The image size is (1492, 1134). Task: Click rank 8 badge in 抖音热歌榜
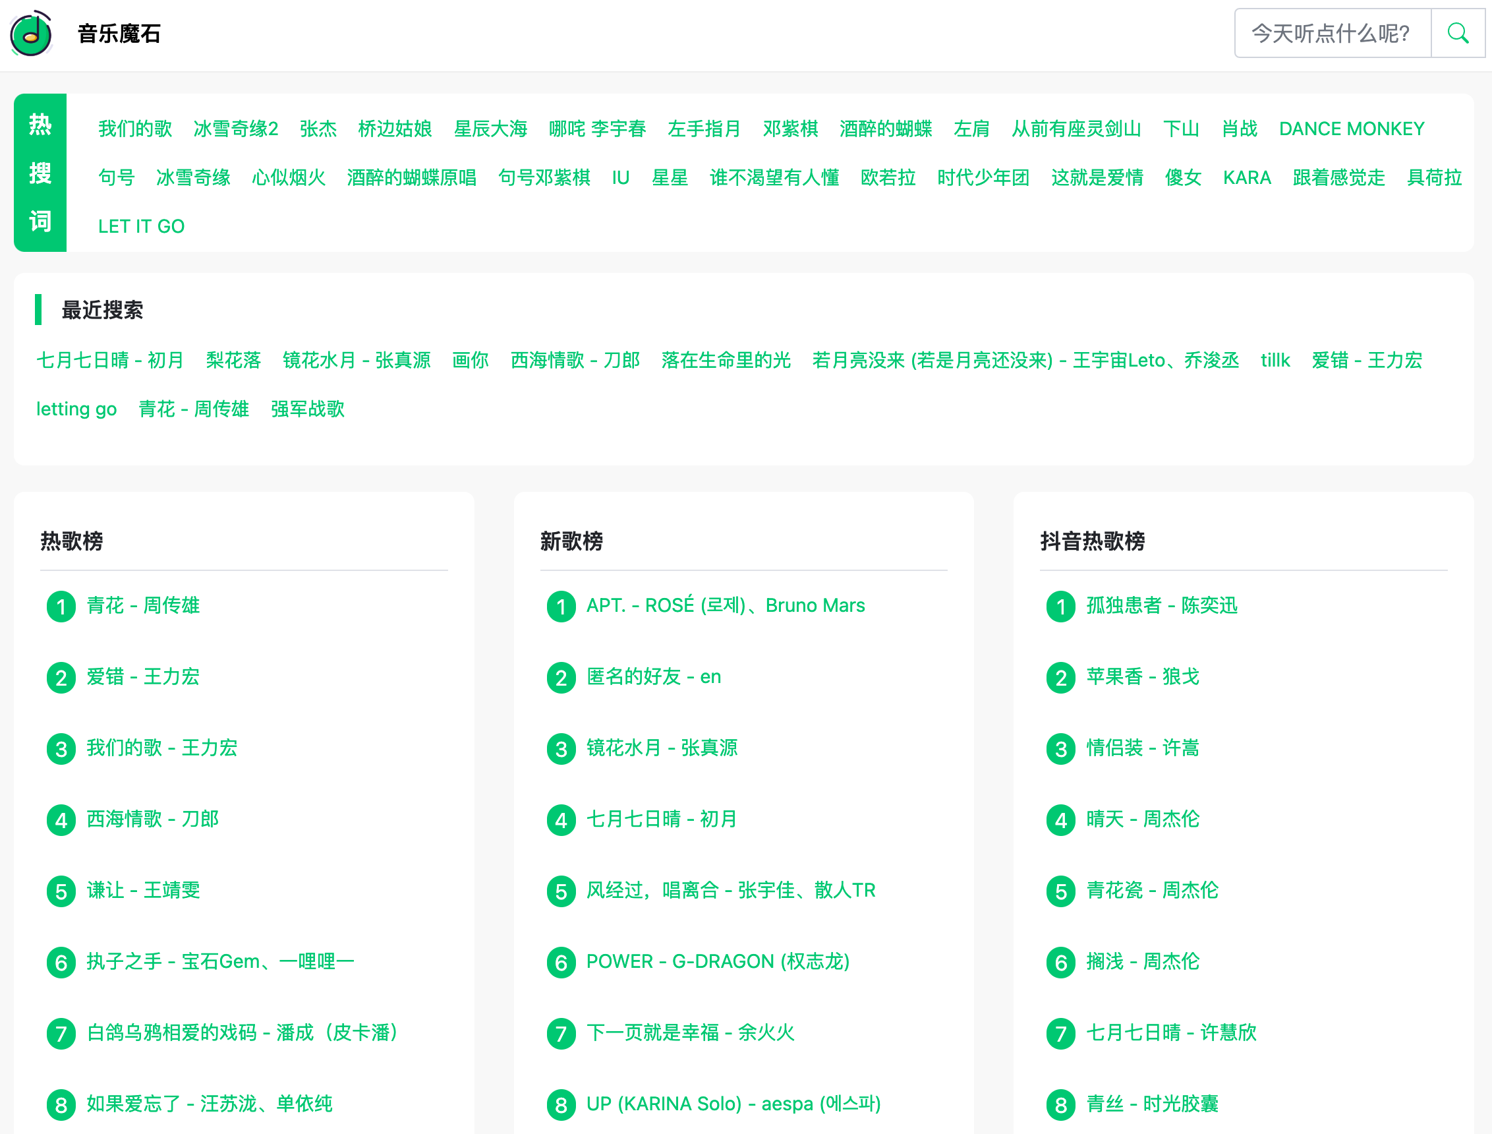point(1060,1104)
